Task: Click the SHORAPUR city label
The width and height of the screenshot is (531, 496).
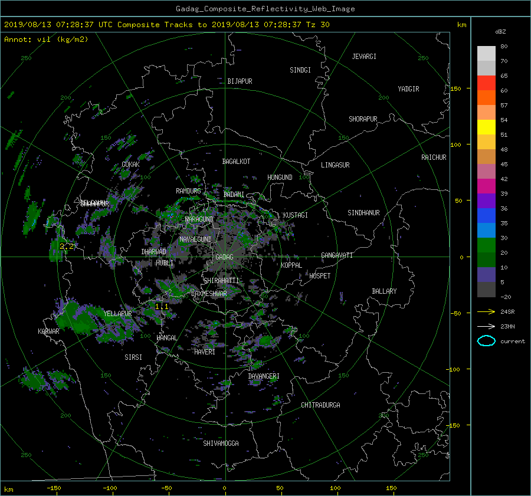Action: coord(363,119)
